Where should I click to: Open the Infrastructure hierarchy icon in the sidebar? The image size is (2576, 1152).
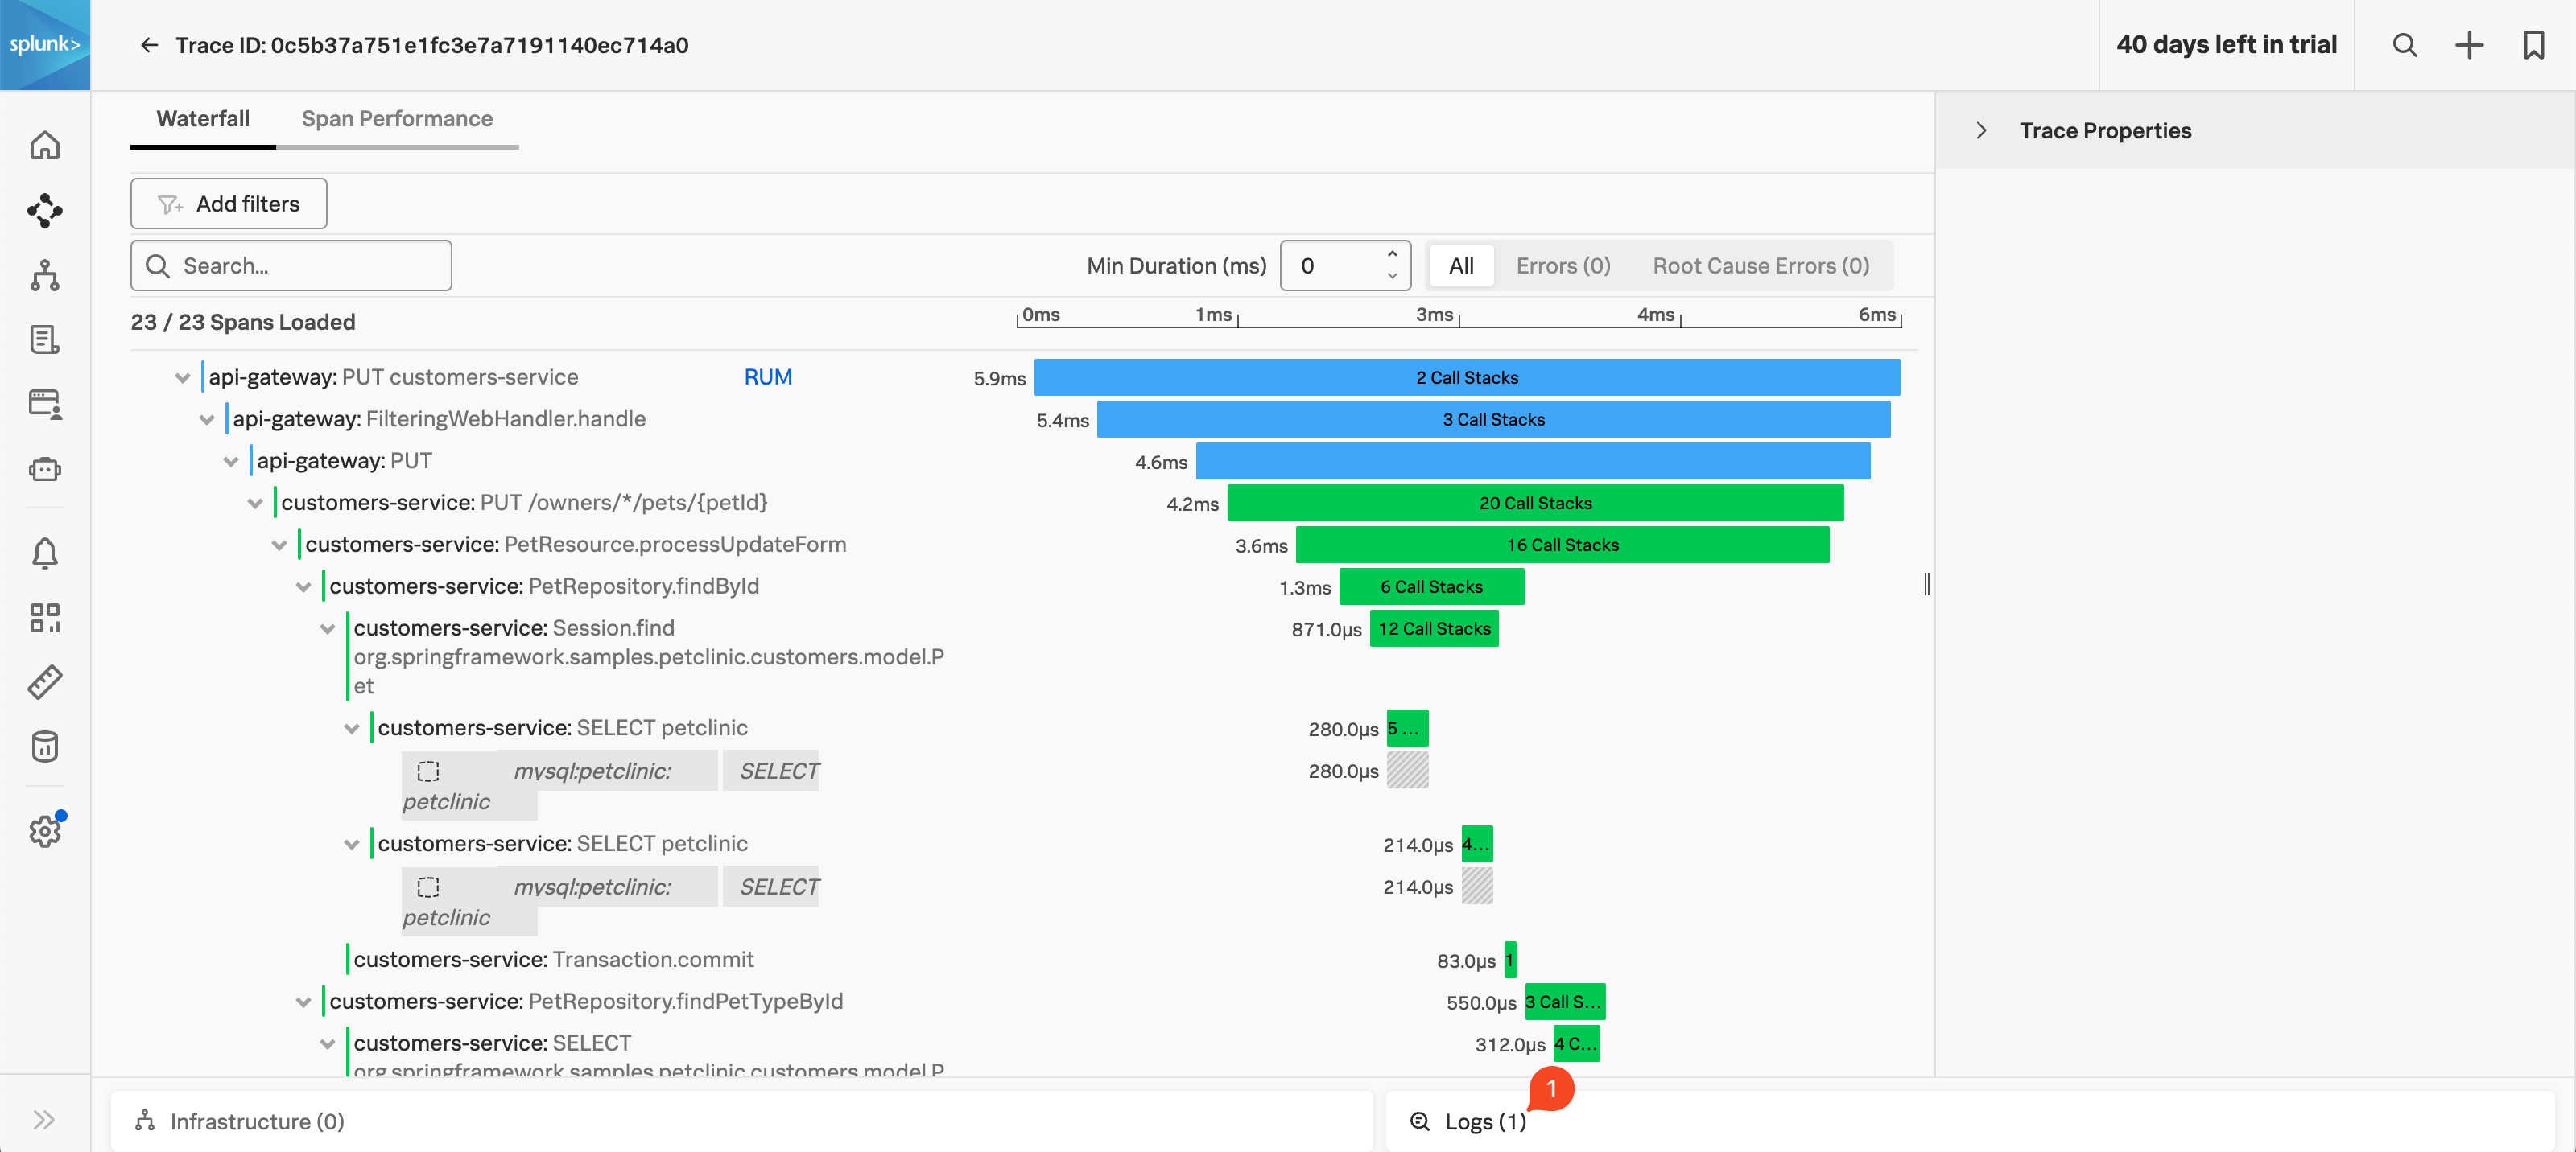coord(45,276)
